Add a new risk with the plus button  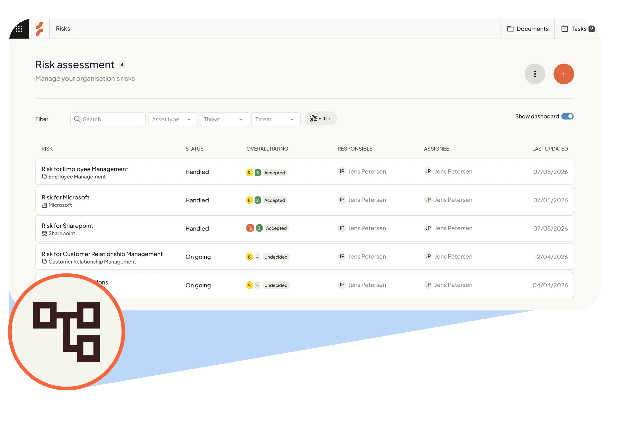tap(564, 74)
